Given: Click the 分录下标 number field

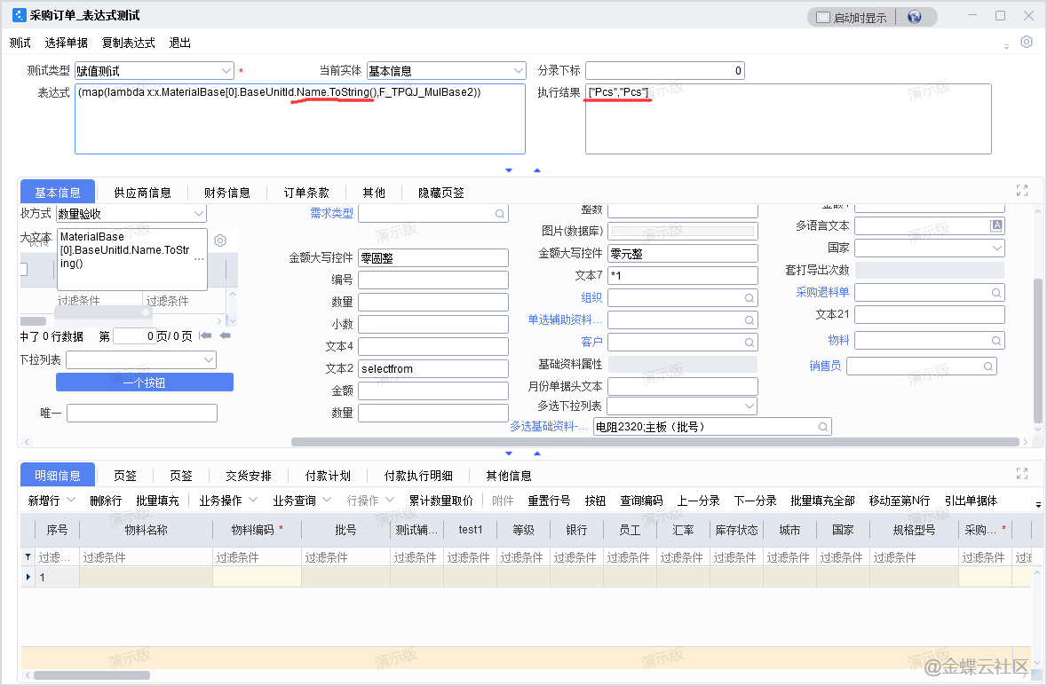Looking at the screenshot, I should tap(665, 71).
